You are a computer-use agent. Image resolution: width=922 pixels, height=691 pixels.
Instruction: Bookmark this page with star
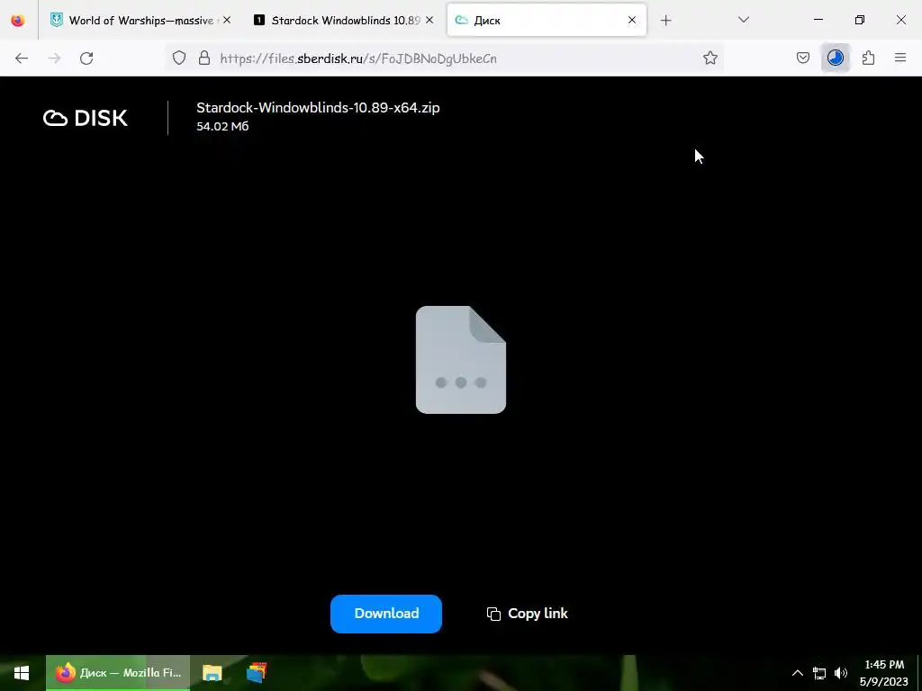point(710,58)
